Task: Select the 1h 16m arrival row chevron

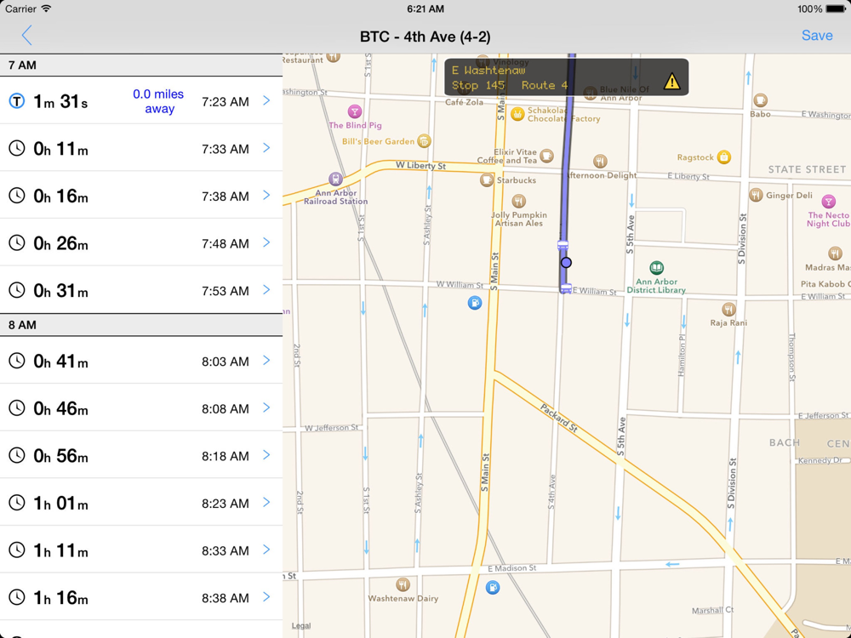Action: [266, 596]
